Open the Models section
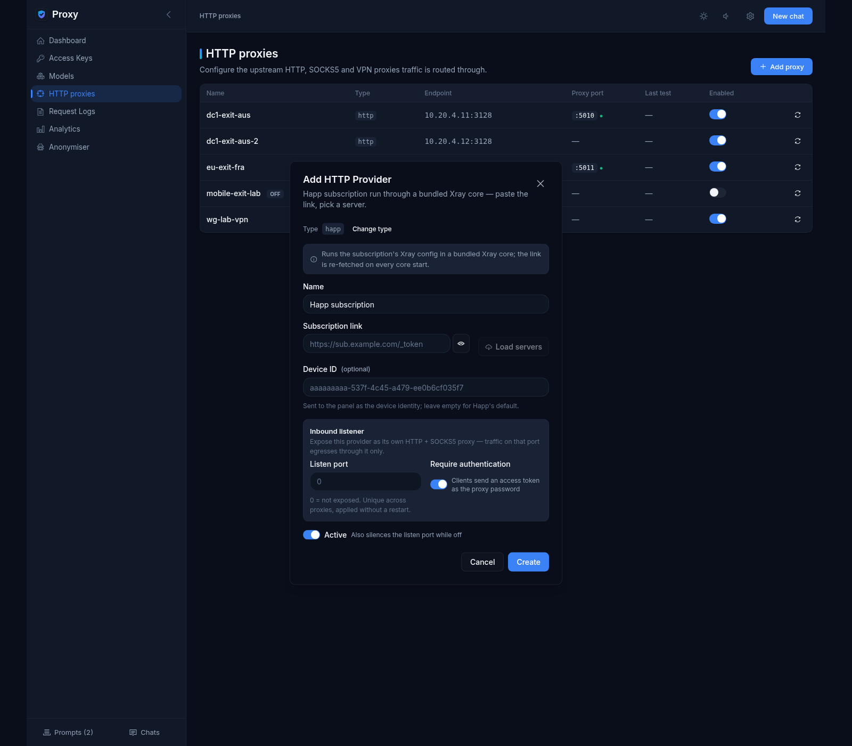This screenshot has height=746, width=852. point(106,76)
